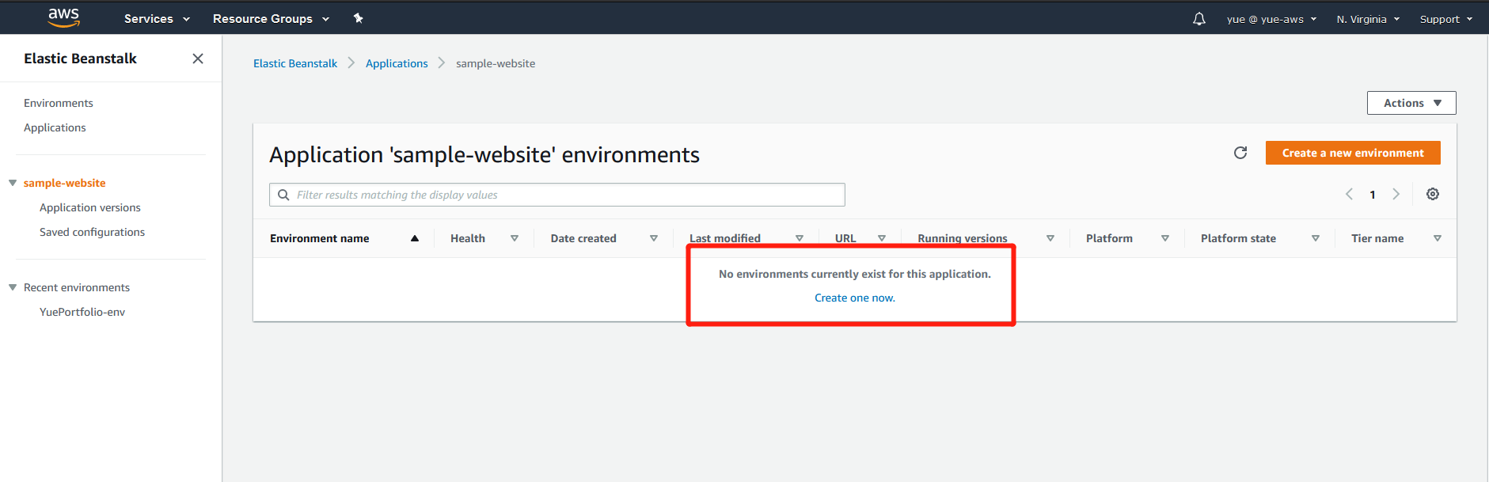Screen dimensions: 1489x482
Task: Go to the next page arrow
Action: (1396, 194)
